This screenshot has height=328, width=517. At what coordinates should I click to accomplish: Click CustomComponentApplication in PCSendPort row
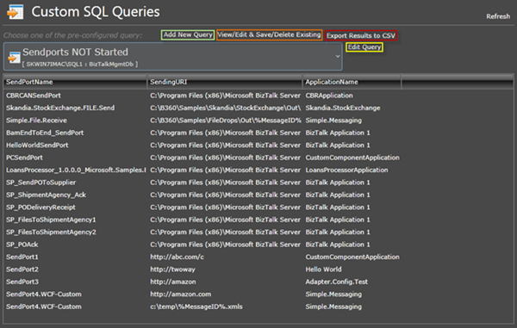[352, 158]
